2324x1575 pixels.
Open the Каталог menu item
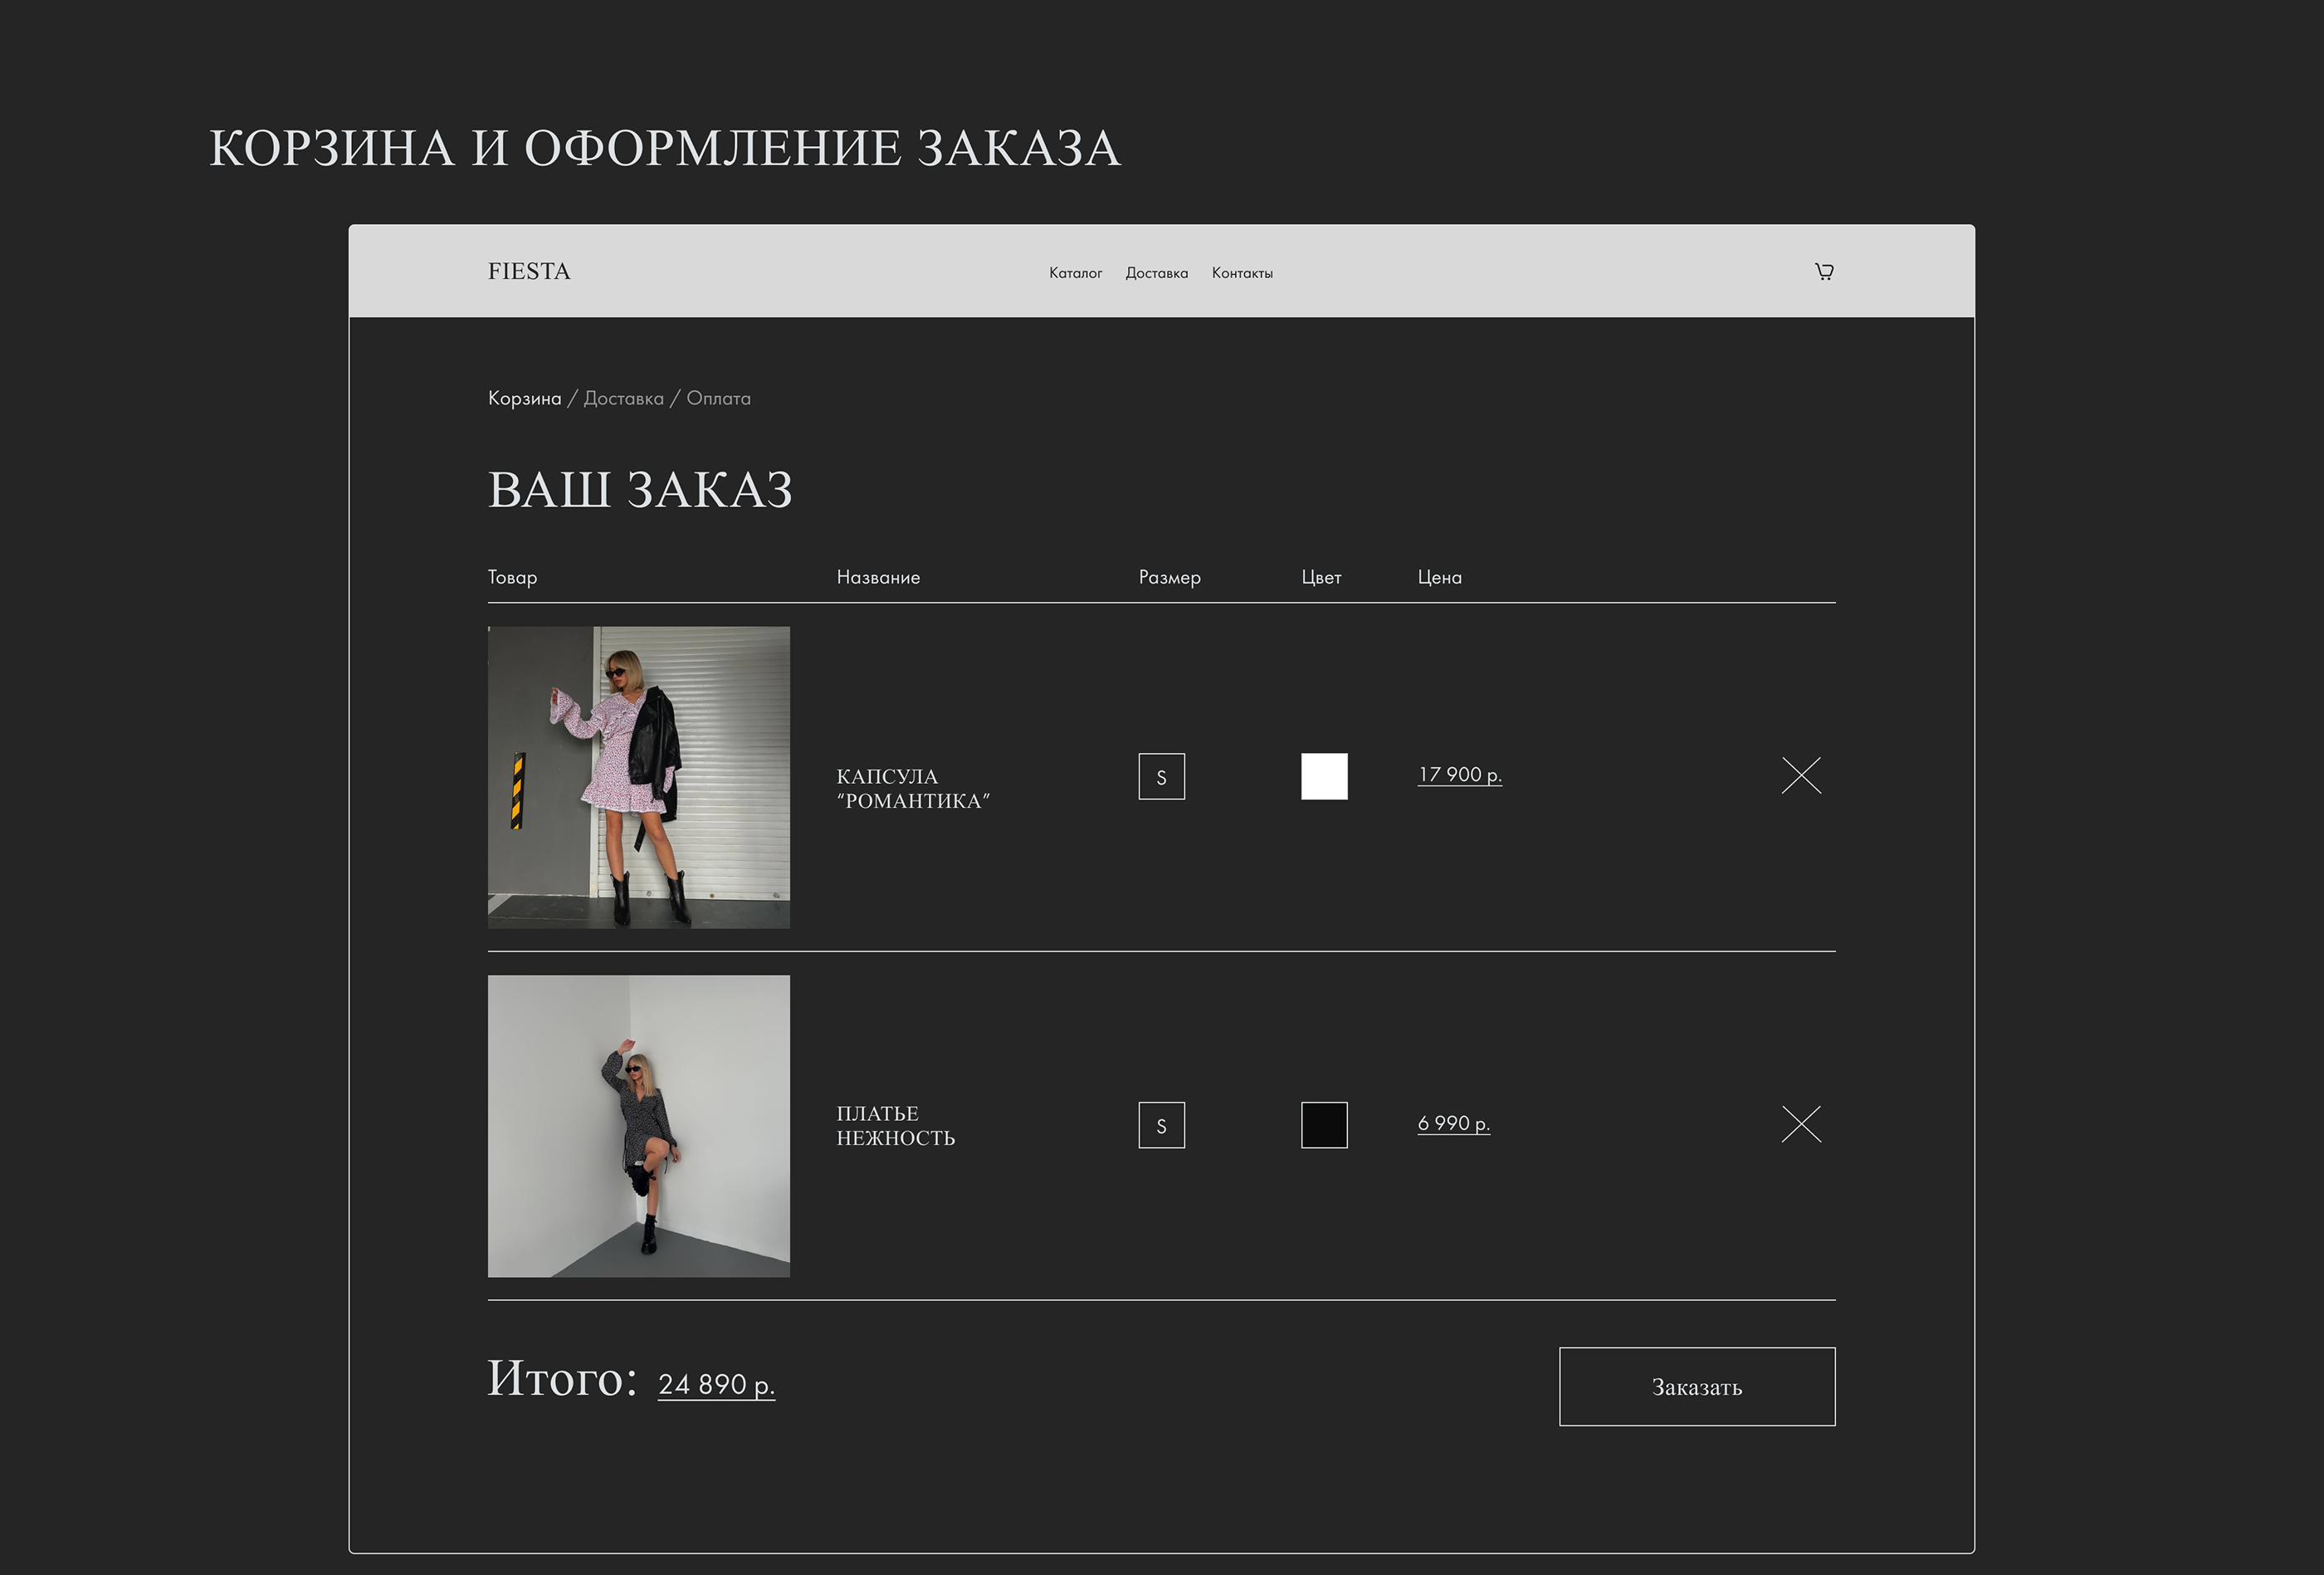coord(1074,272)
